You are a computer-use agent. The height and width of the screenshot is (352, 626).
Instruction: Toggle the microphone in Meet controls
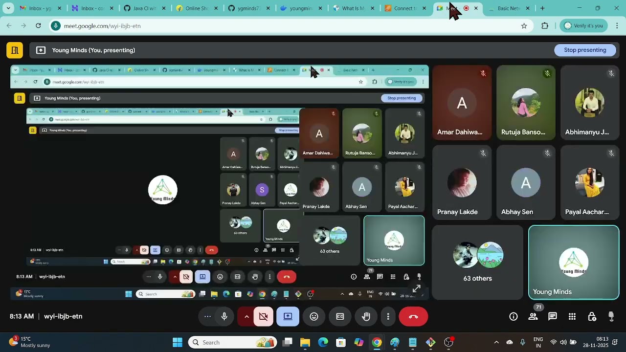click(224, 316)
